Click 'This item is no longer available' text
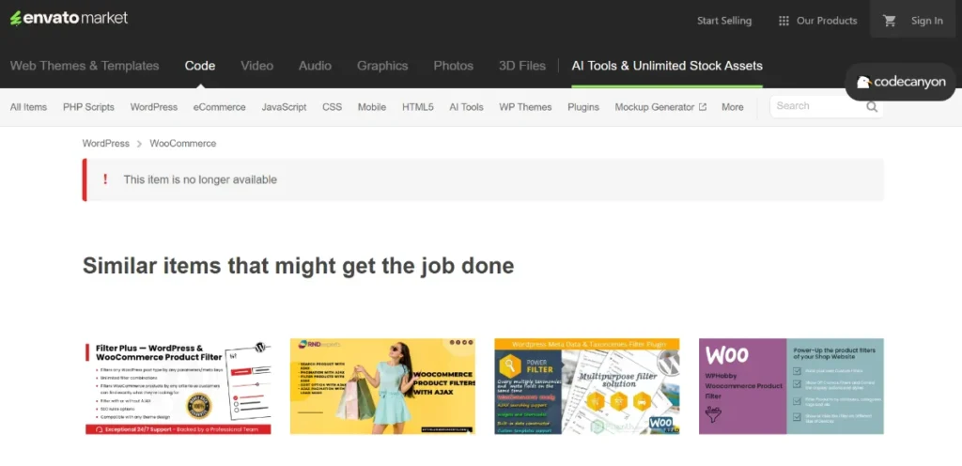Image resolution: width=962 pixels, height=466 pixels. point(200,179)
